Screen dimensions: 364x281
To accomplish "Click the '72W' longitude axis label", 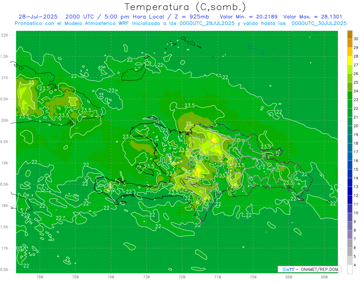I will pos(182,277).
